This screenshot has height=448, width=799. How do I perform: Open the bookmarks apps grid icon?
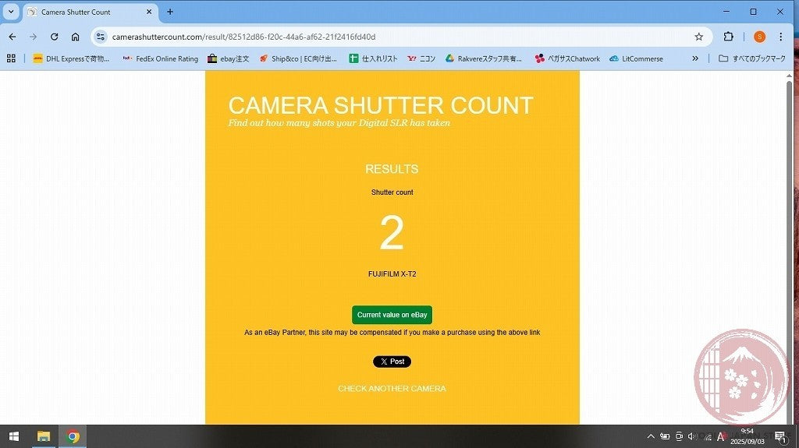[x=11, y=58]
